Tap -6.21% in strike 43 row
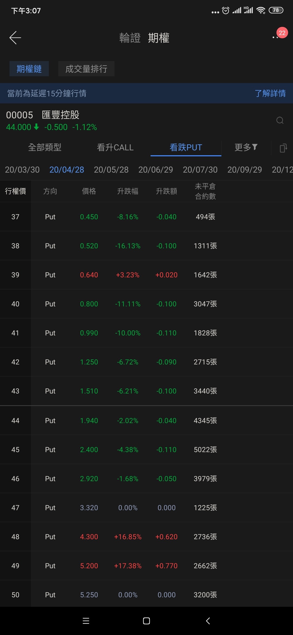The height and width of the screenshot is (635, 293). click(x=128, y=391)
